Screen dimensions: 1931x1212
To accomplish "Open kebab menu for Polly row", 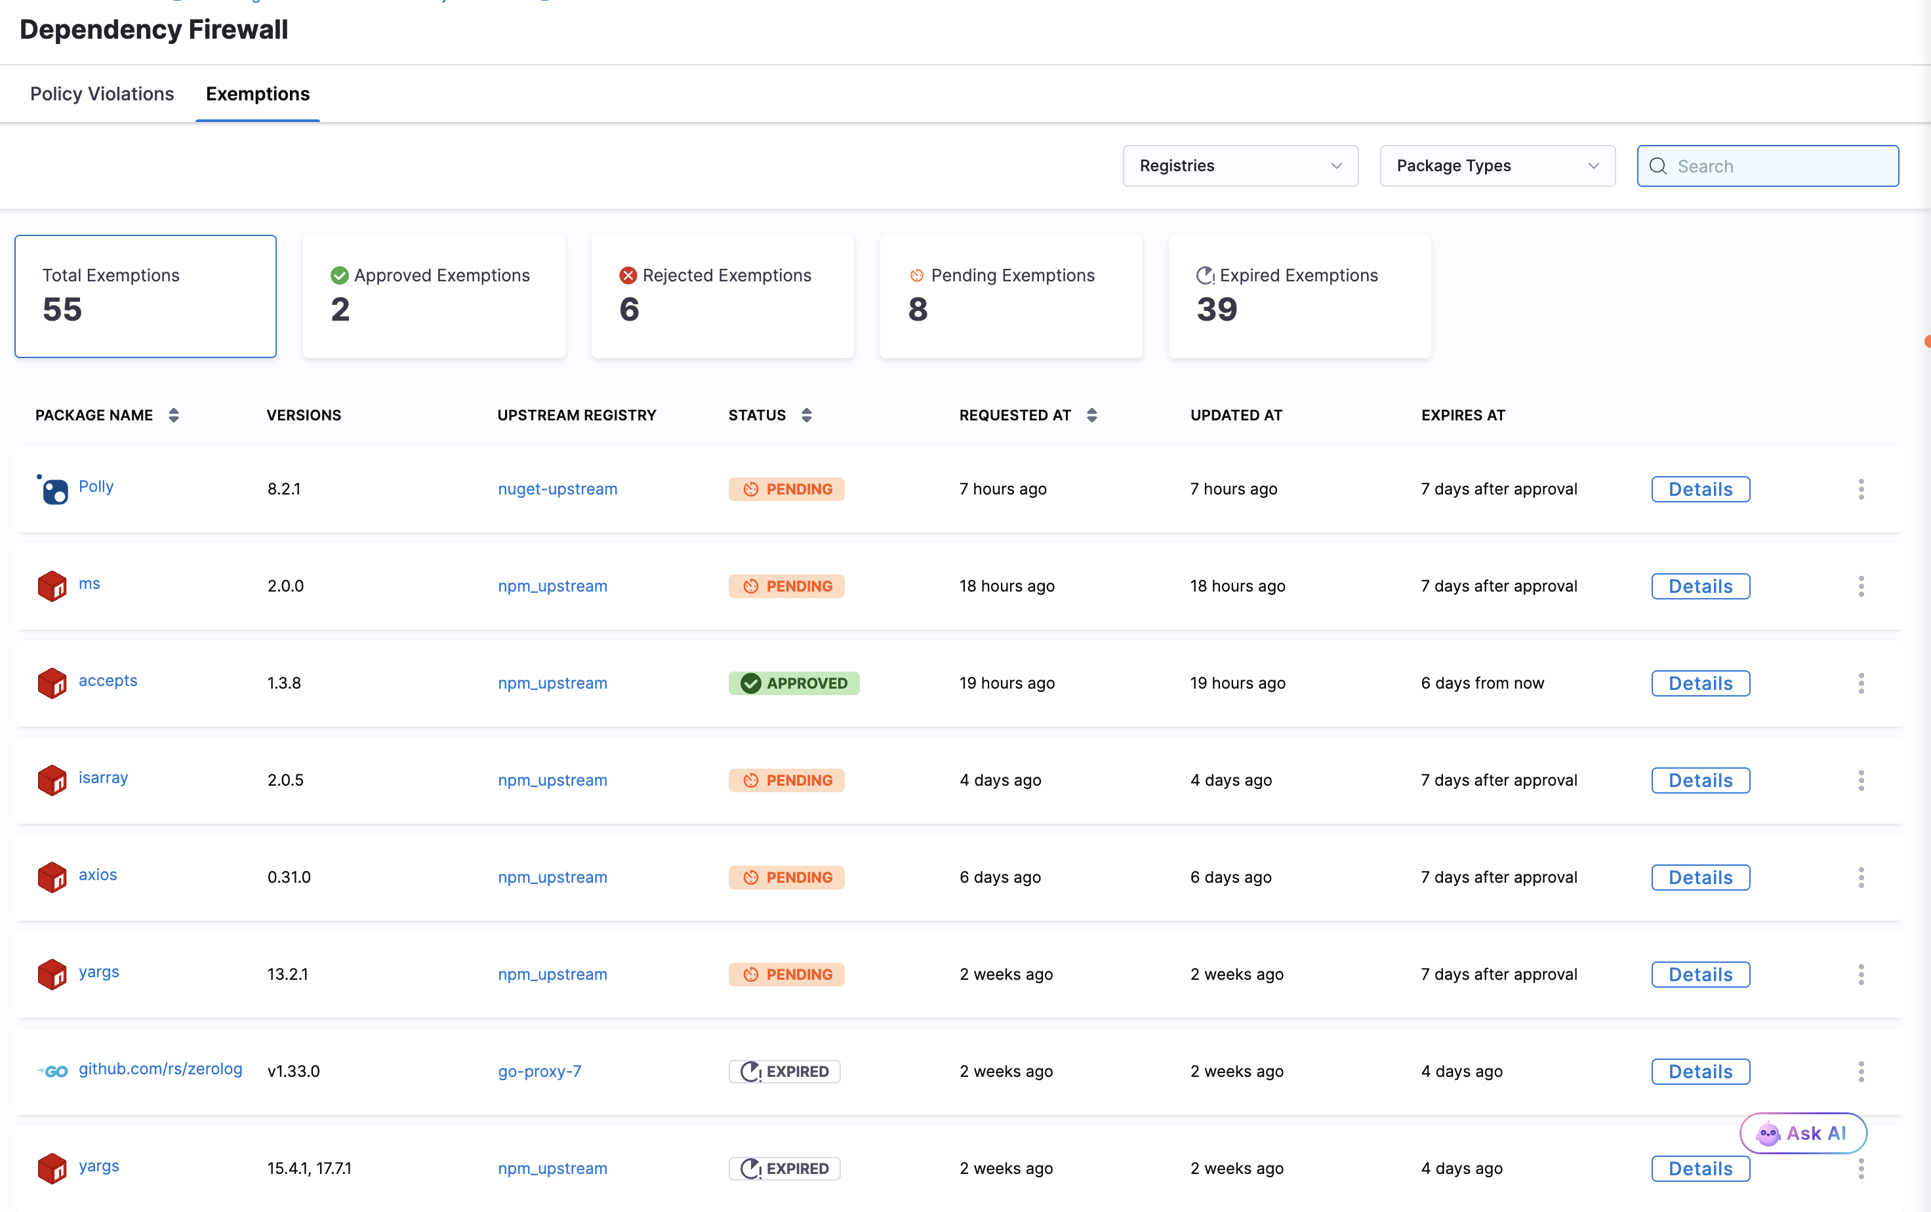I will [x=1860, y=489].
